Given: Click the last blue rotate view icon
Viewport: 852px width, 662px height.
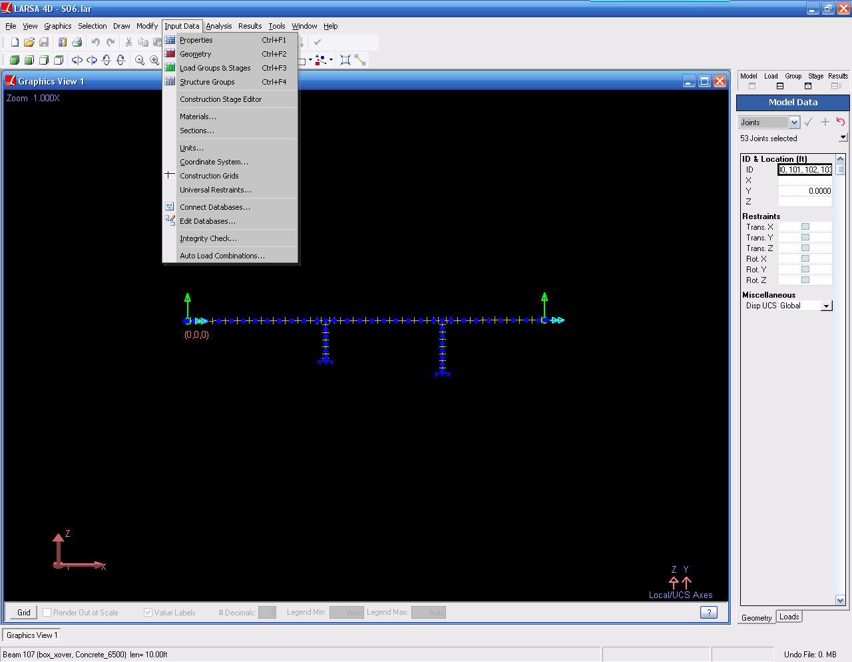Looking at the screenshot, I should 120,60.
